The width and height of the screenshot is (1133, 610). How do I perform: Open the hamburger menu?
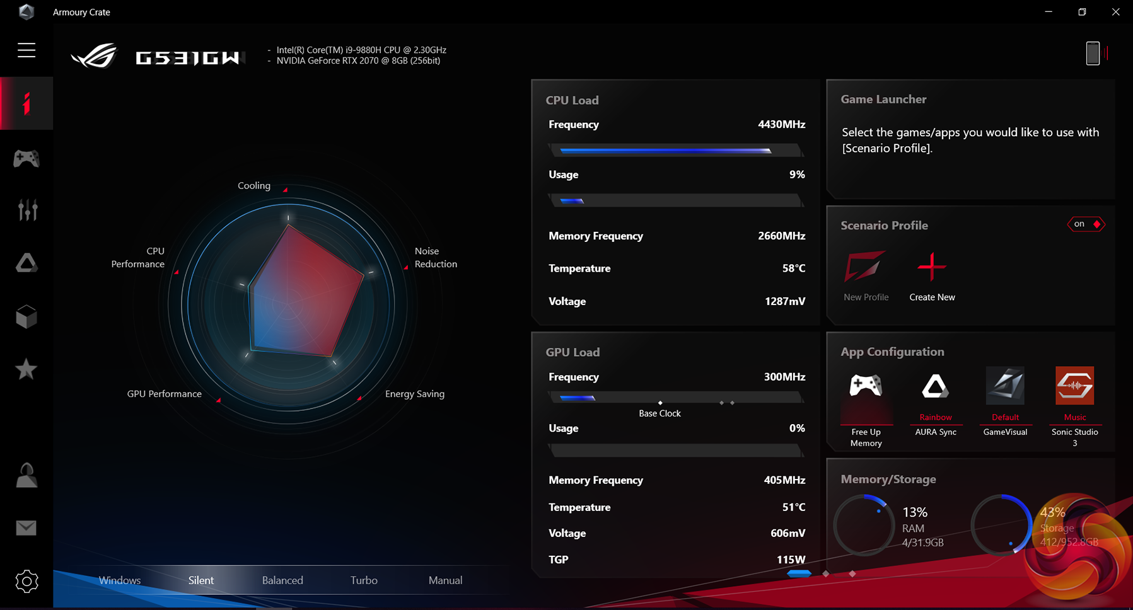click(x=26, y=50)
